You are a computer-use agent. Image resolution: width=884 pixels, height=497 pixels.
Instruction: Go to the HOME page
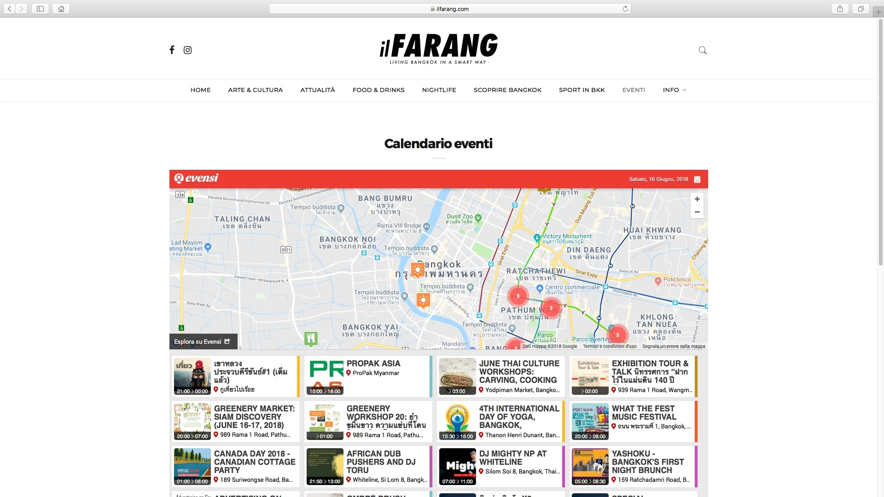coord(200,90)
